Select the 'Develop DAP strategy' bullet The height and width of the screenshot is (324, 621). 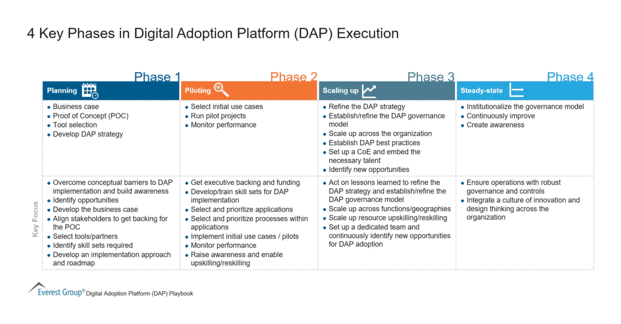tap(88, 134)
